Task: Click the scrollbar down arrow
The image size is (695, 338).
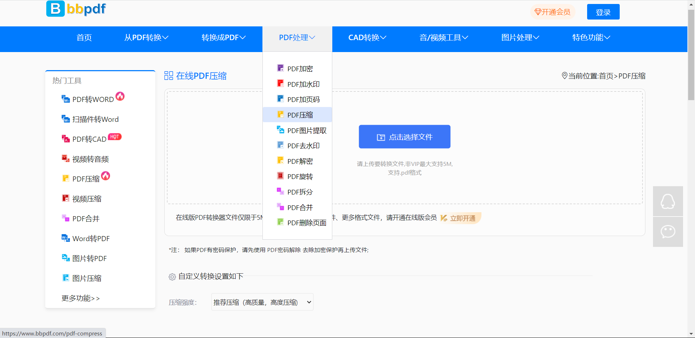Action: coord(691,334)
